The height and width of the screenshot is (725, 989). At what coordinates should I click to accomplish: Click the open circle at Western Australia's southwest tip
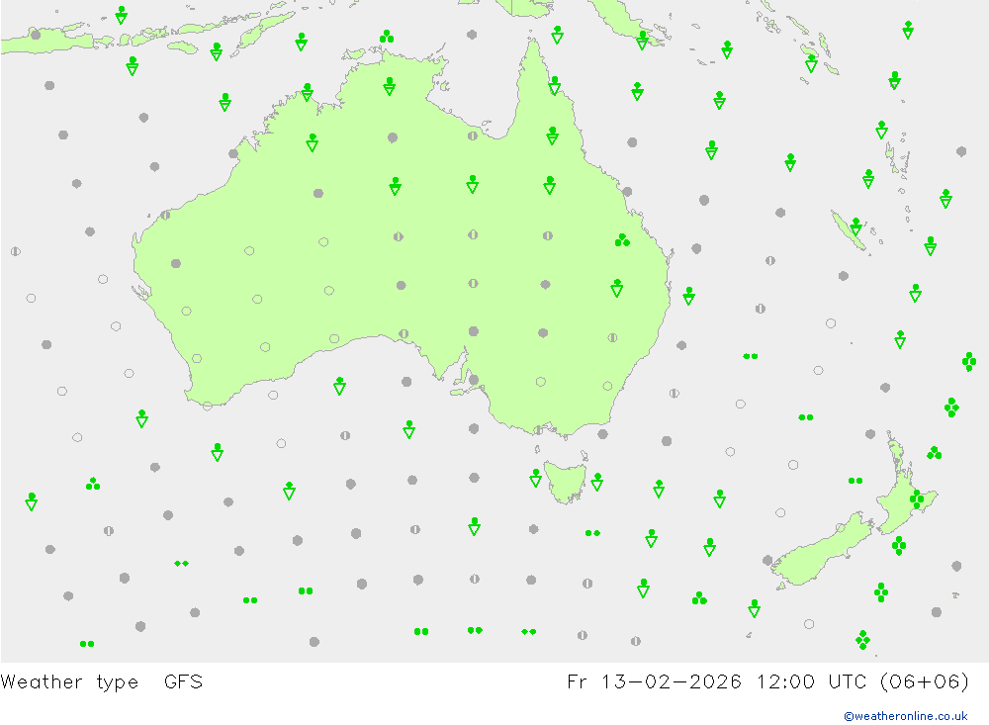coord(208,406)
